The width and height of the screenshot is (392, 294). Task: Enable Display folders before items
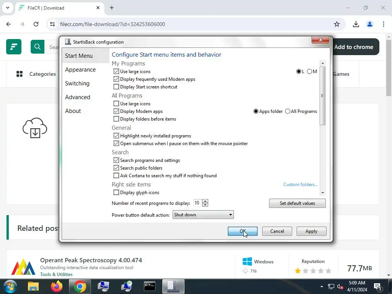tap(116, 119)
